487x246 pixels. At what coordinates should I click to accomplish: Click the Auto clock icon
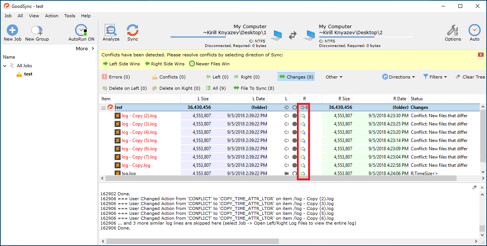pyautogui.click(x=474, y=31)
